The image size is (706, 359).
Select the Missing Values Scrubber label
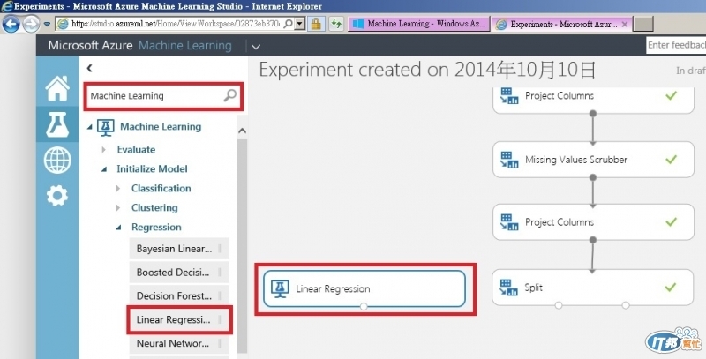pos(576,160)
